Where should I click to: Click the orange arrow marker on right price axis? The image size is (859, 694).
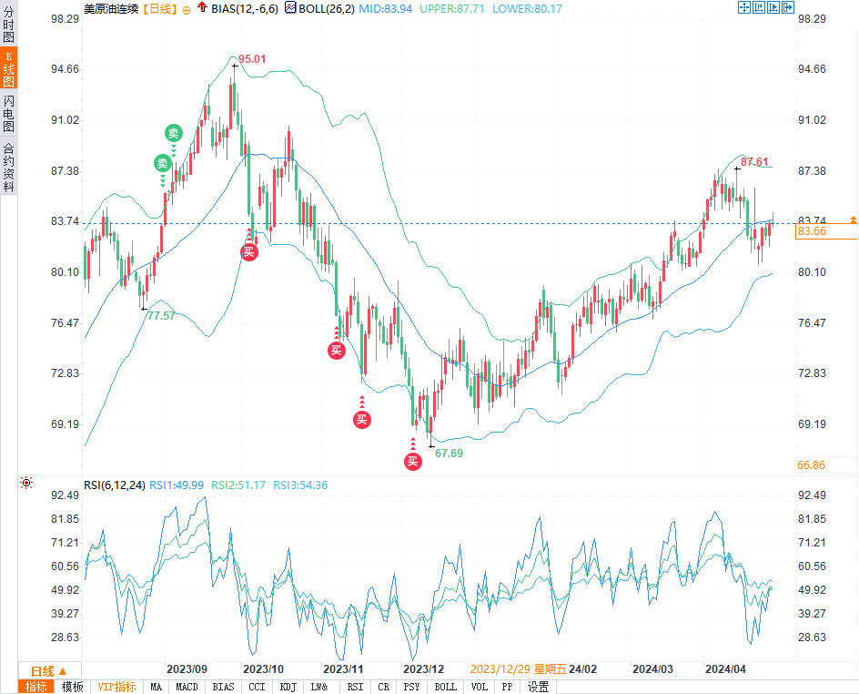point(853,219)
